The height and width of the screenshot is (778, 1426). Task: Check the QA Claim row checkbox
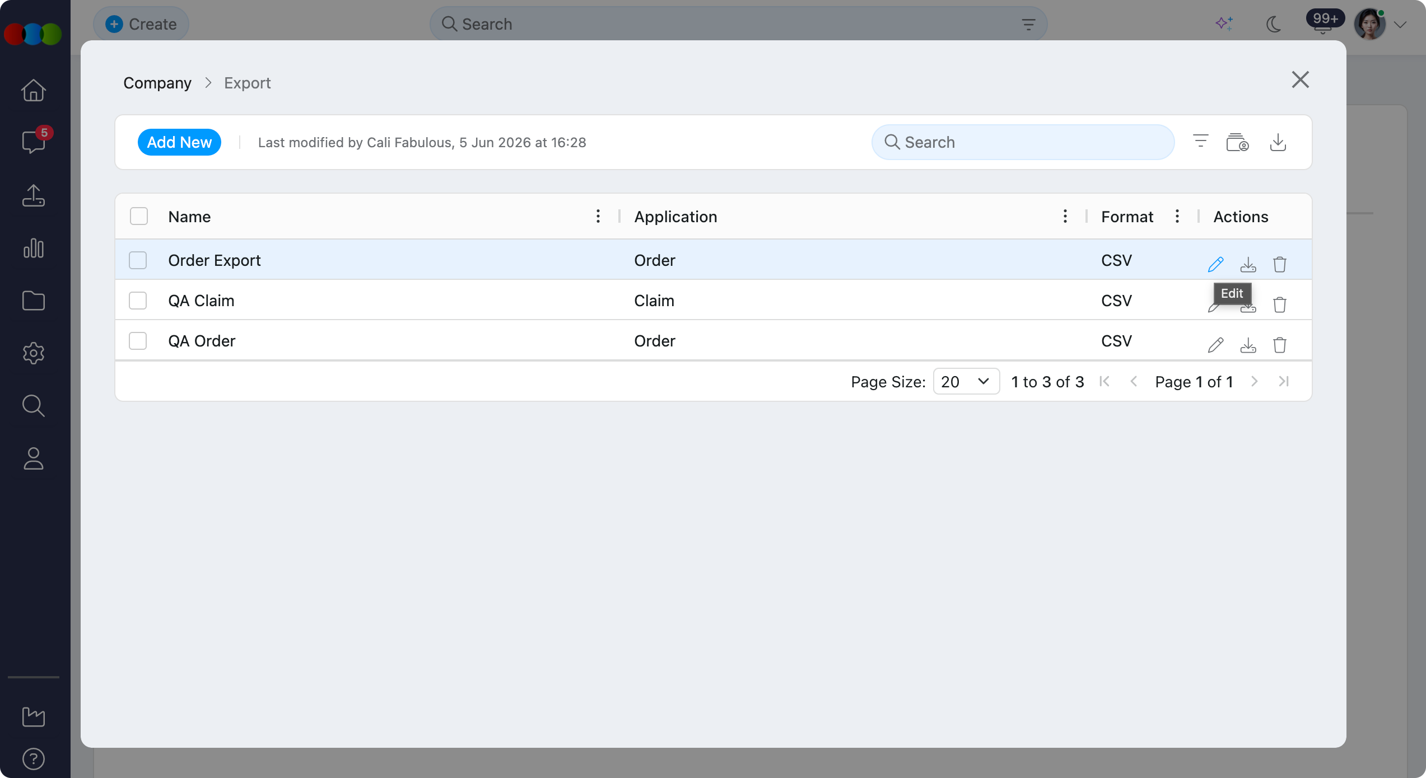coord(138,301)
